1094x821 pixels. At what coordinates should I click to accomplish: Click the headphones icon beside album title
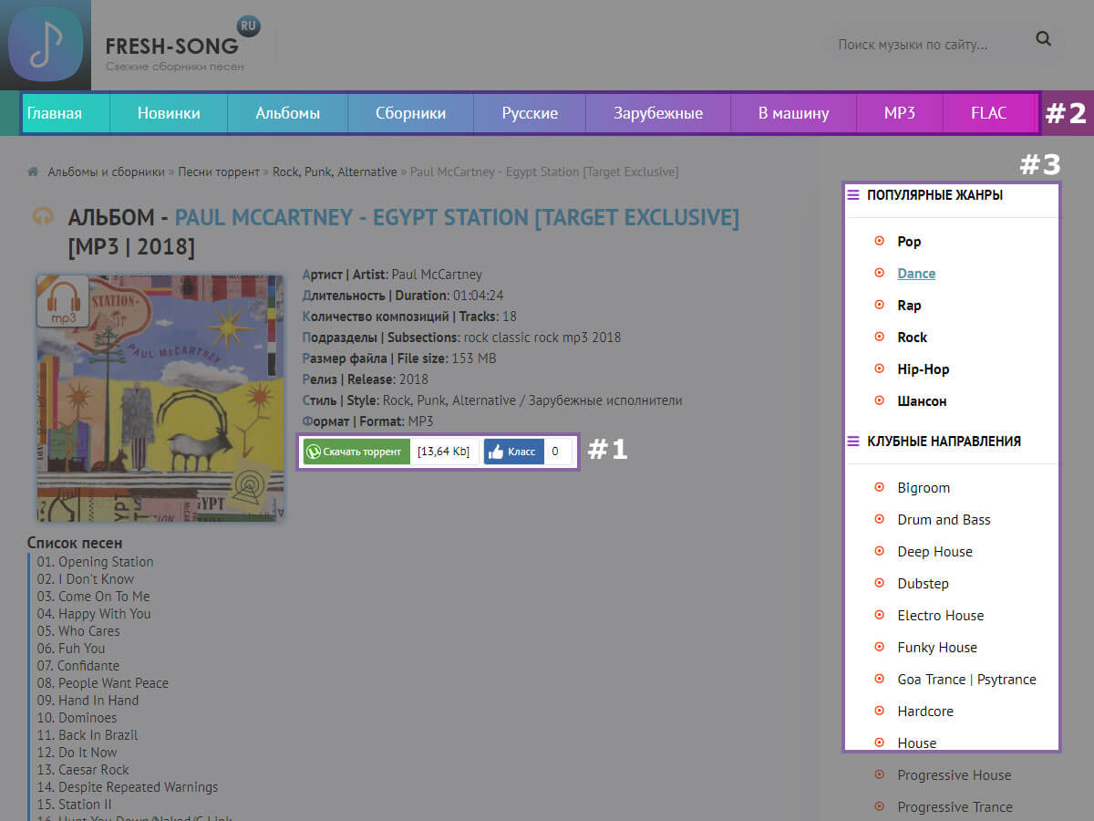tap(42, 217)
